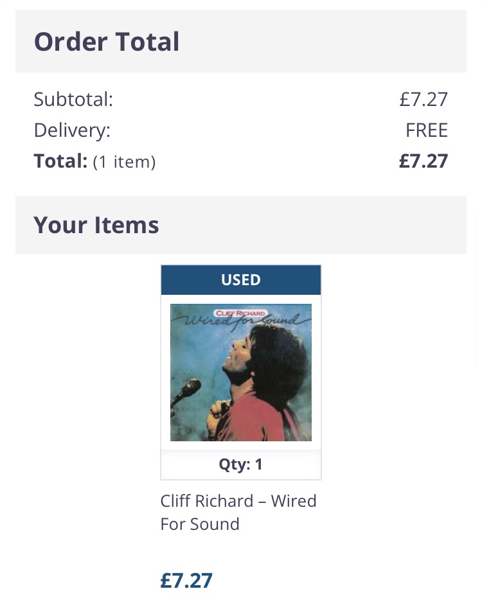
Task: Click the blue £7.27 item price
Action: 186,580
